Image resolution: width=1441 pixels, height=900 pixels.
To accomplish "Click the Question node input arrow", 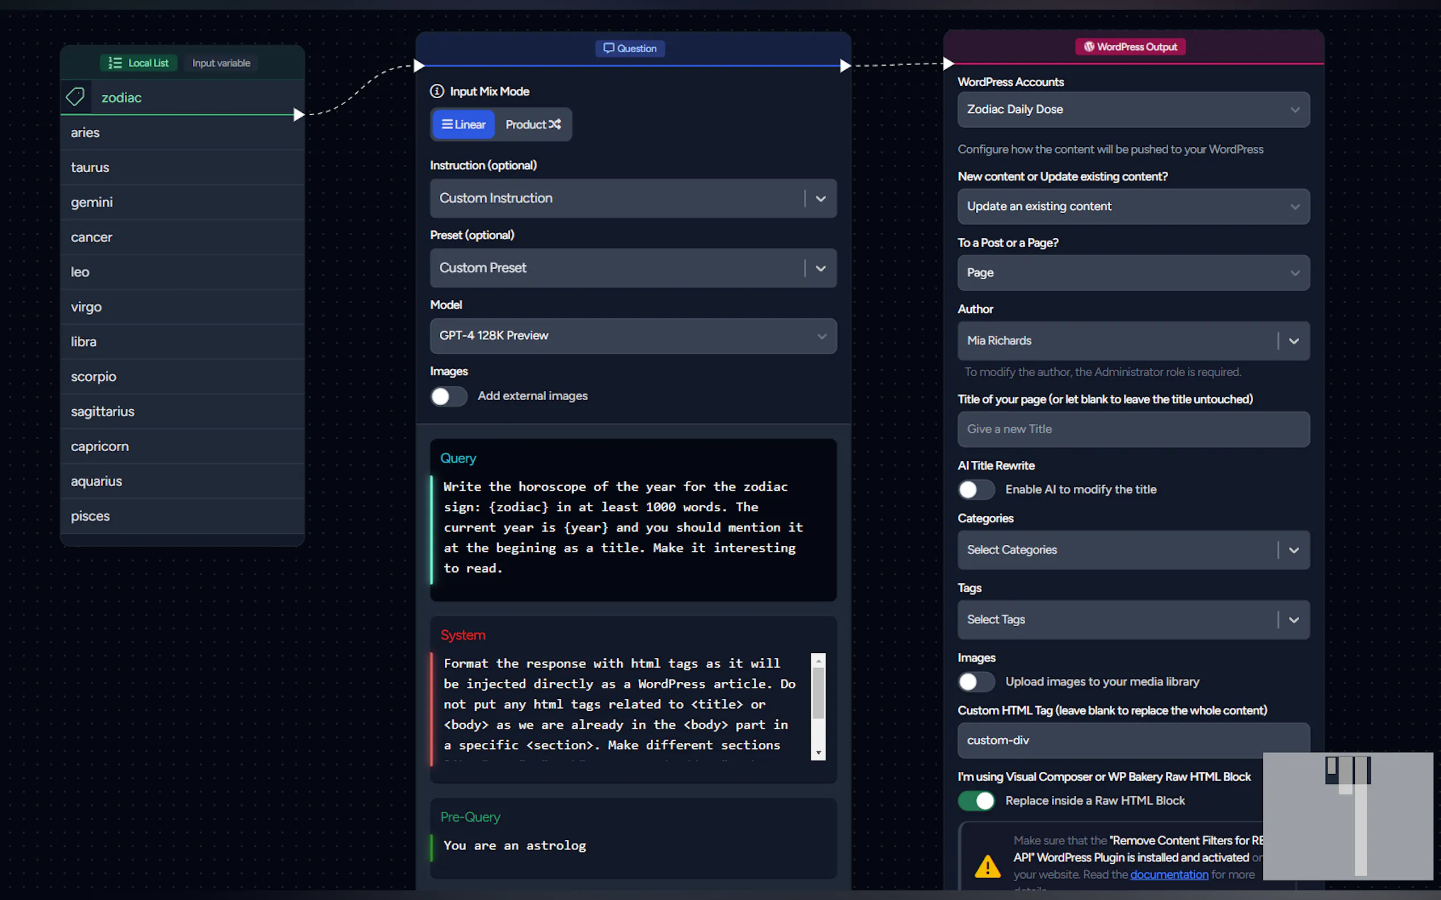I will tap(419, 66).
